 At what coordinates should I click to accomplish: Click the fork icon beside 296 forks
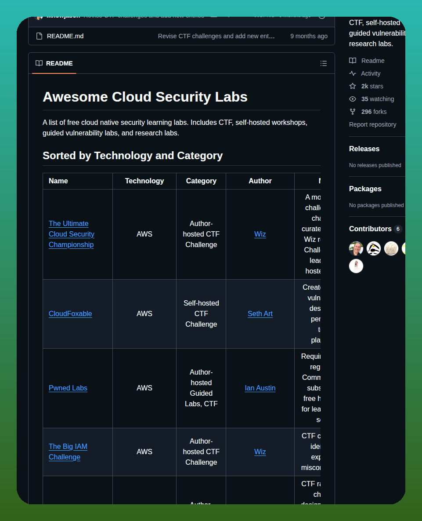[x=353, y=112]
